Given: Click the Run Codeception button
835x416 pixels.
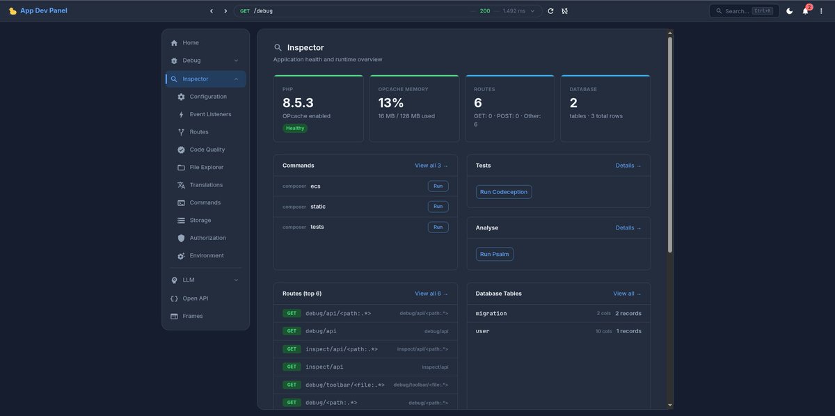Looking at the screenshot, I should tap(504, 192).
